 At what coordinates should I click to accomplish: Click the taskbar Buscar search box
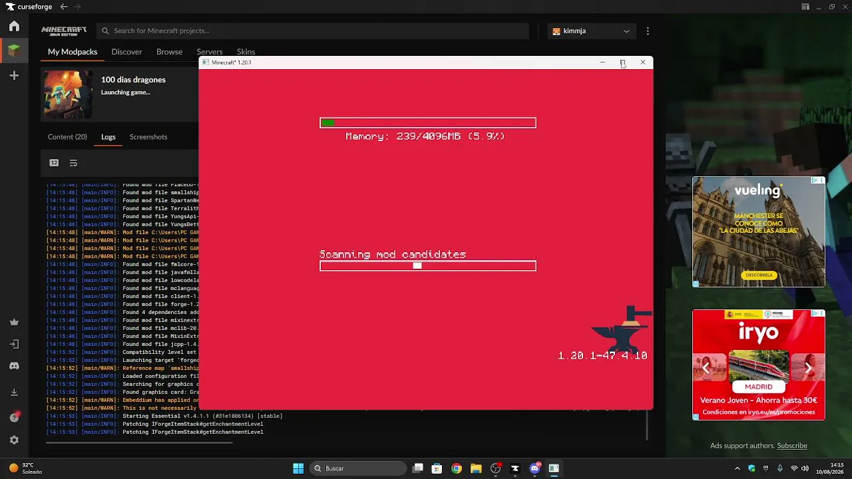click(x=358, y=468)
